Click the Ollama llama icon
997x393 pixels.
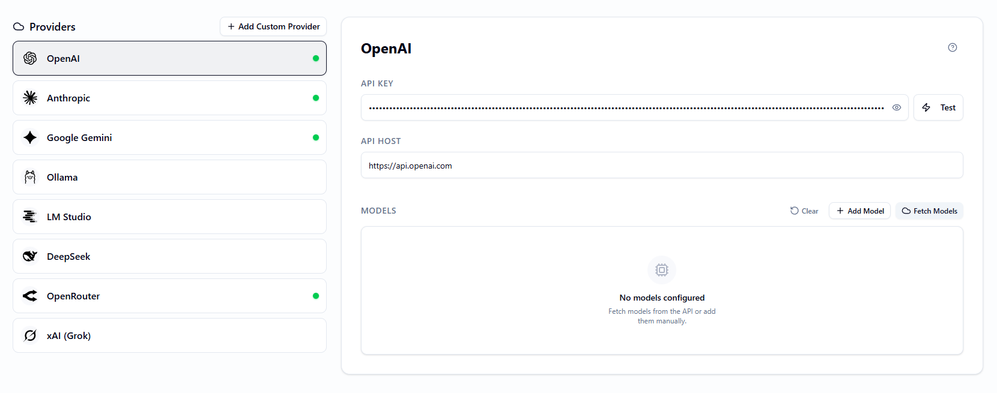[30, 177]
